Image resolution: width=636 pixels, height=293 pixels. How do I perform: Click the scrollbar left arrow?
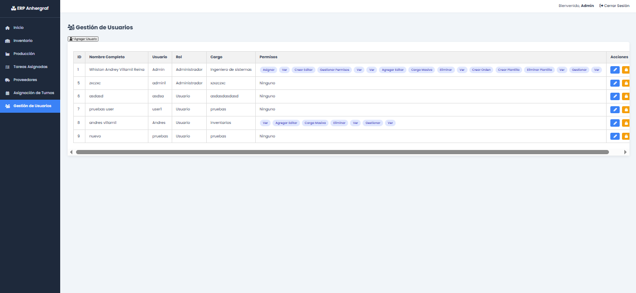coord(71,152)
